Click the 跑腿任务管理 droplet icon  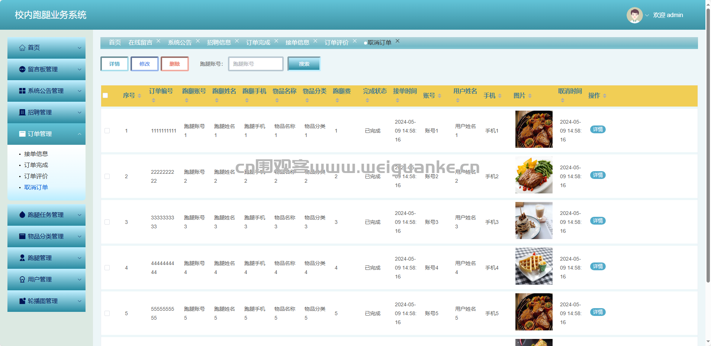(22, 215)
